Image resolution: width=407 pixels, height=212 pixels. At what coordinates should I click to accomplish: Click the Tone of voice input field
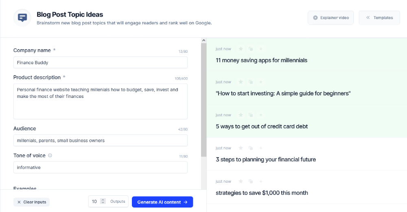[x=101, y=167]
